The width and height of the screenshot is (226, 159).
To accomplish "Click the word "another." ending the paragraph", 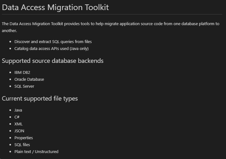I will tap(9, 30).
